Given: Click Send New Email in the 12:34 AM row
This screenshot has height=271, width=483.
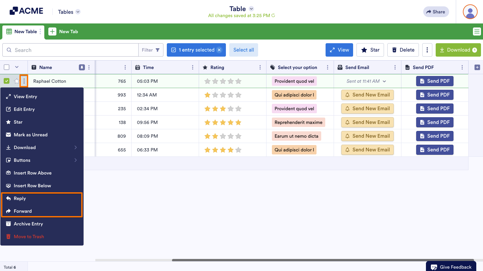Looking at the screenshot, I should pos(368,95).
